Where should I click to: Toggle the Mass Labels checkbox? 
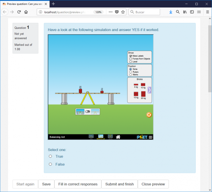tap(131, 56)
